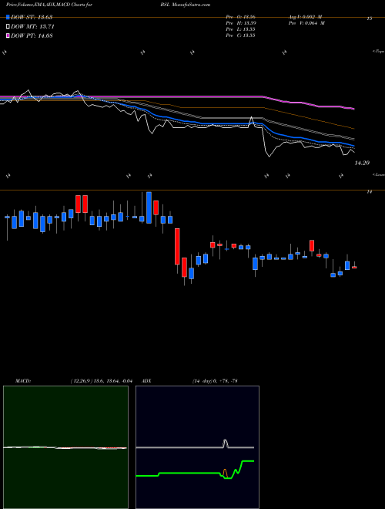Click the 'Pre H' high price value
Screen dimensions: 385x509
[240, 23]
